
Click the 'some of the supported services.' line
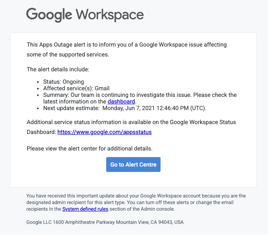tap(68, 54)
